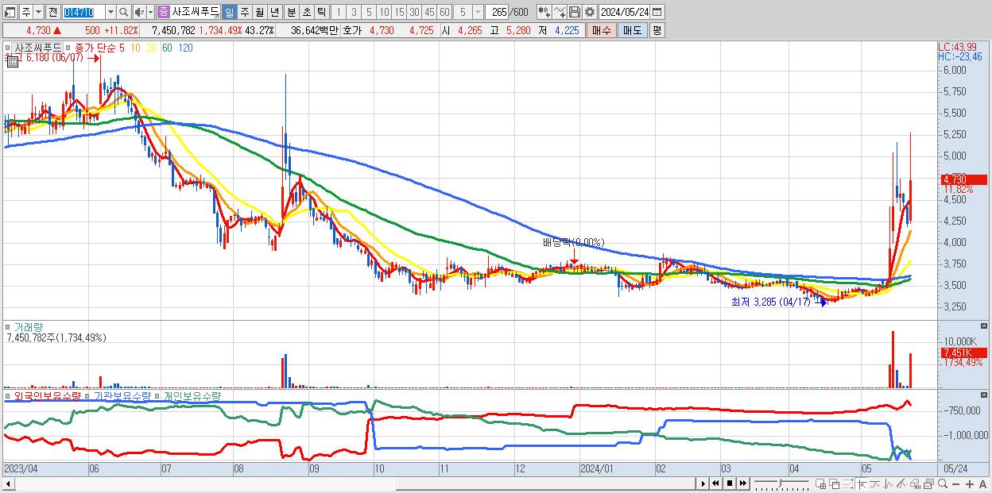Click the plus zoom-in icon
The width and height of the screenshot is (992, 493).
970,483
